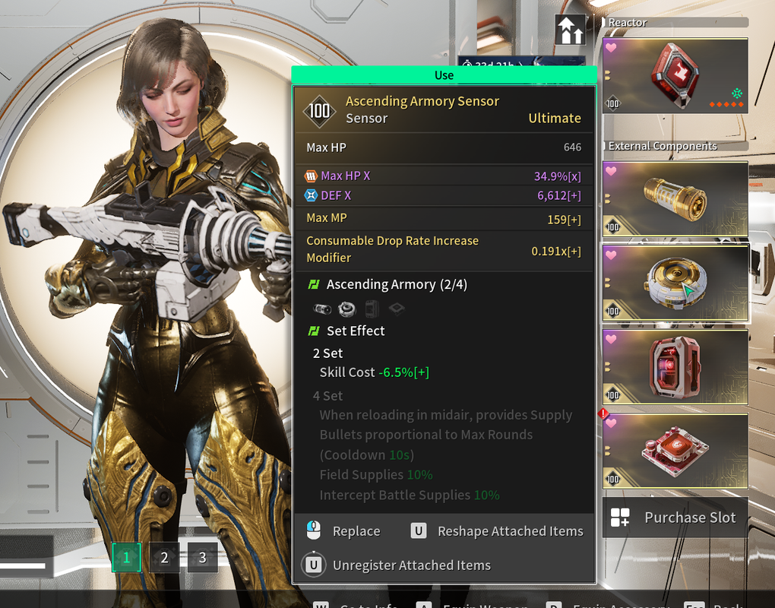Select the round gold Sensor component

(x=675, y=283)
